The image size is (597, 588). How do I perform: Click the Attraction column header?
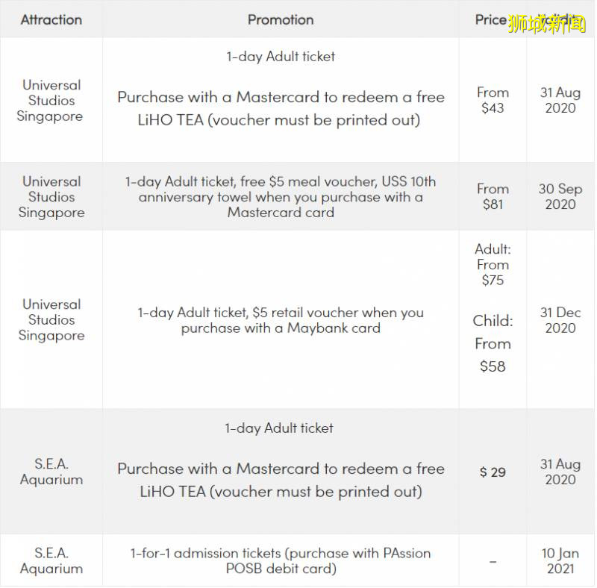[x=51, y=20]
